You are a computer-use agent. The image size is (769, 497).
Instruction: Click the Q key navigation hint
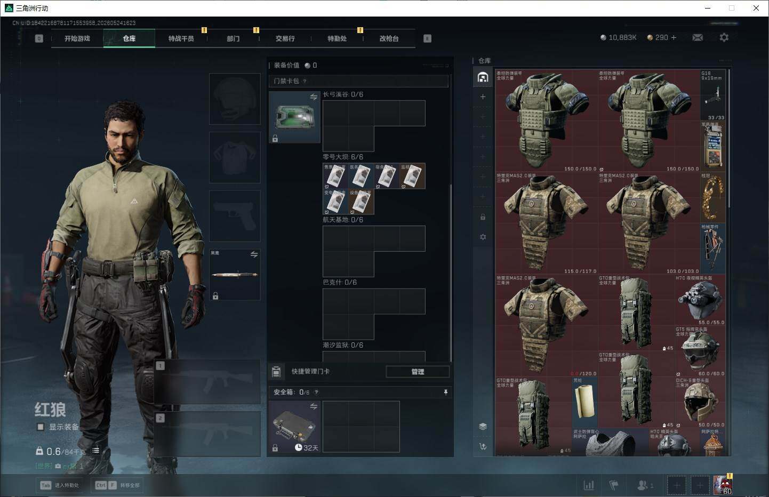[39, 38]
